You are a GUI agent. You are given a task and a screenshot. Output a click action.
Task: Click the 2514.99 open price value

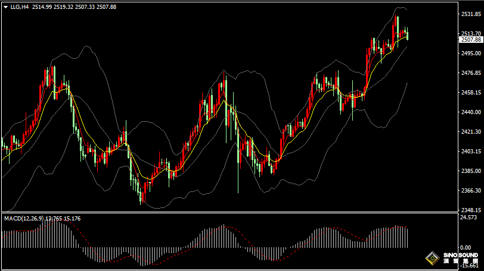pyautogui.click(x=42, y=7)
